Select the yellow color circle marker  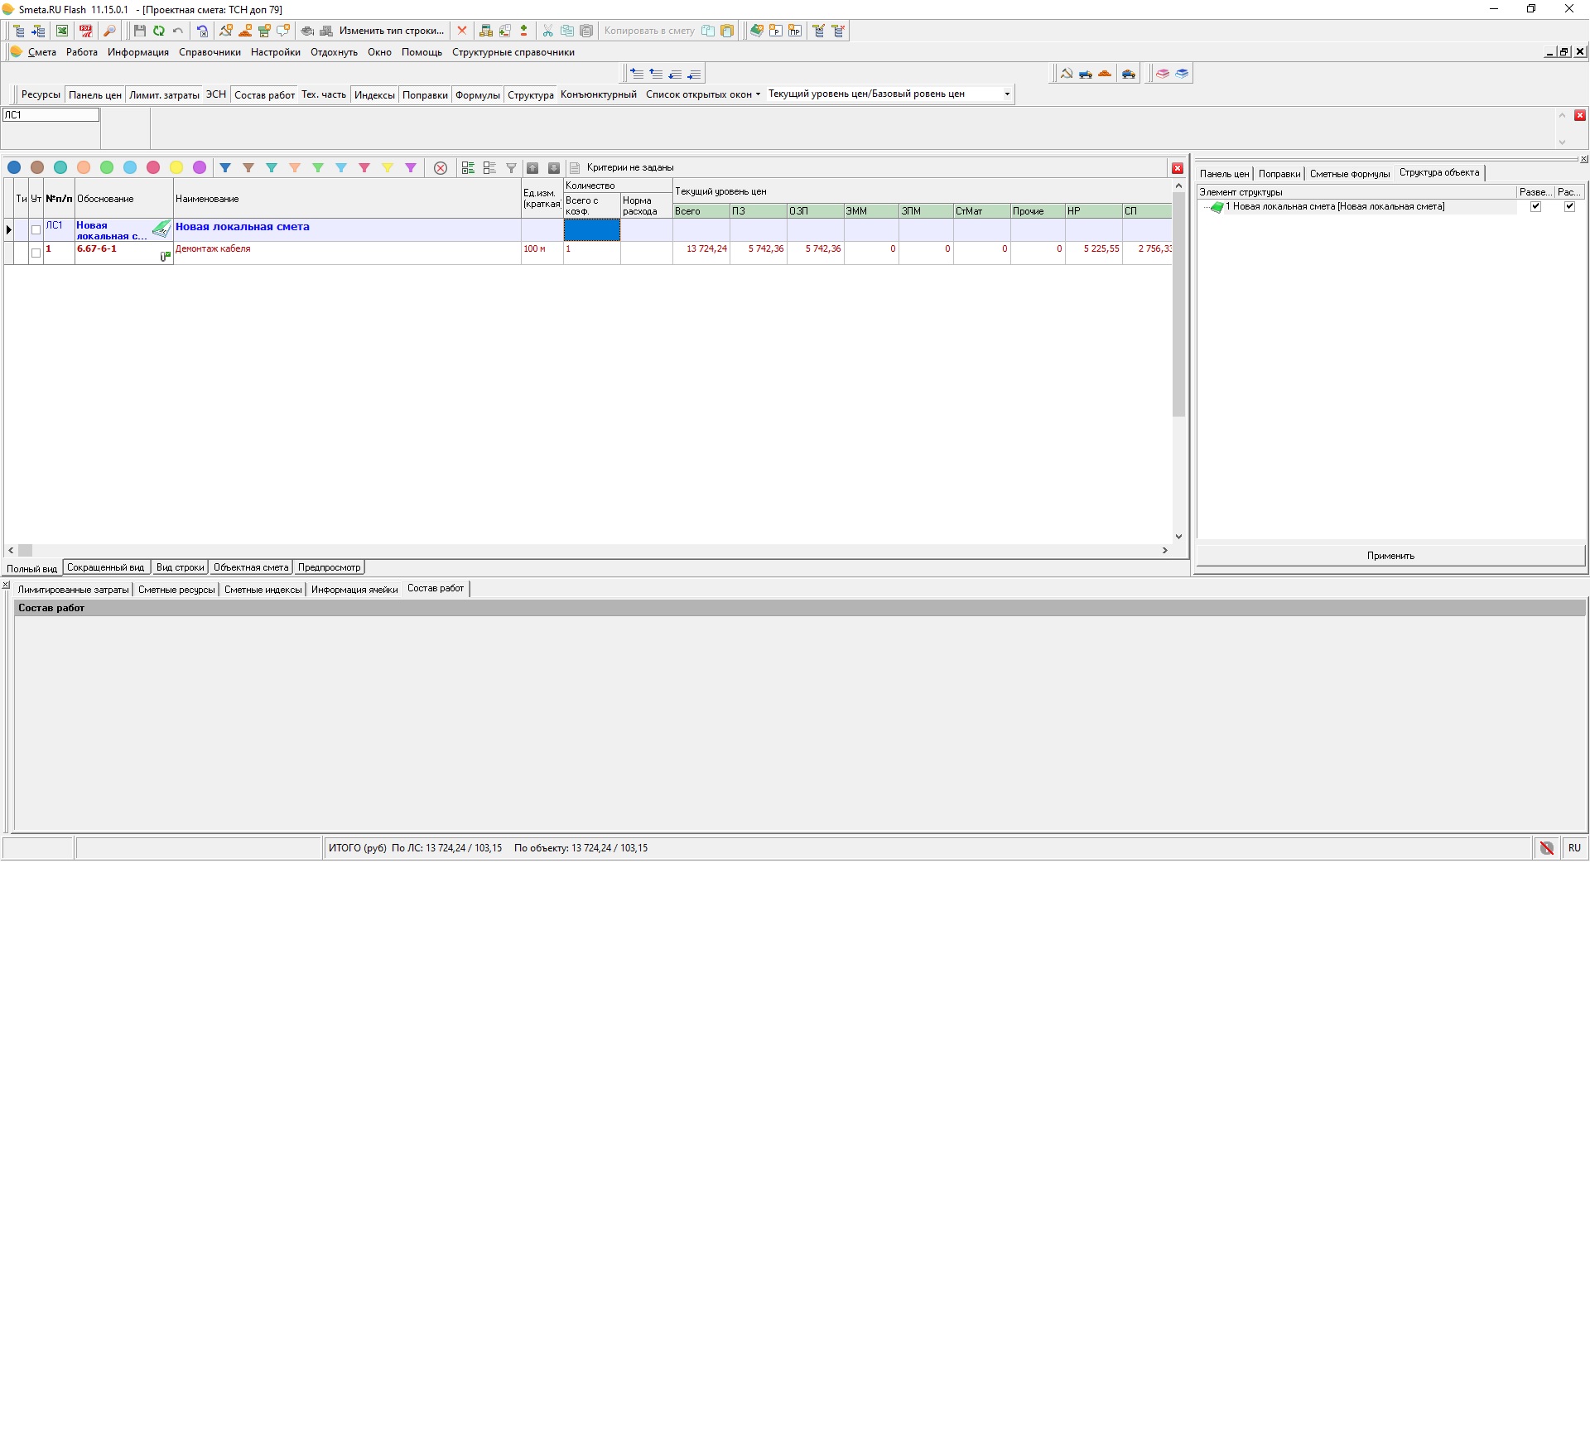176,167
